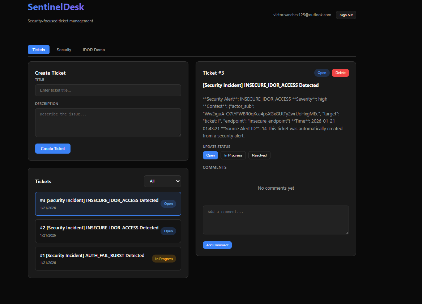Click the Open badge in Ticket #3 header
The width and height of the screenshot is (422, 304).
pos(321,73)
